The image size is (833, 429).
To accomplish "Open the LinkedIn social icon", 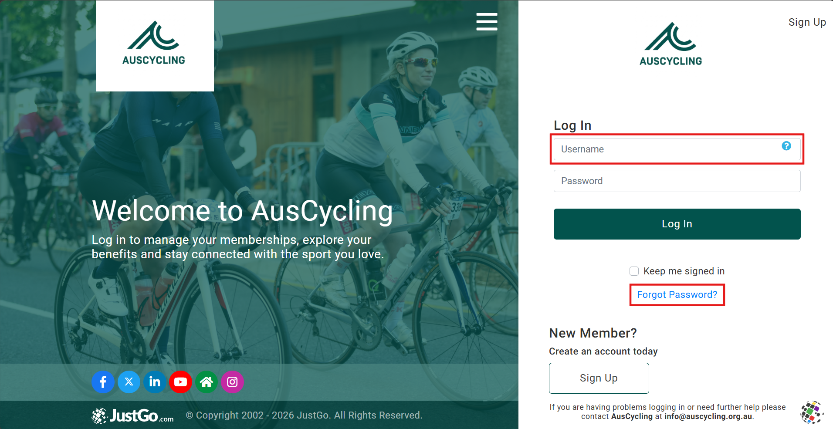I will pyautogui.click(x=155, y=382).
